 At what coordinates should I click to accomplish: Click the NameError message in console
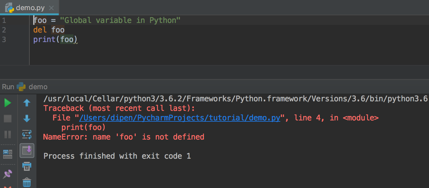[124, 137]
